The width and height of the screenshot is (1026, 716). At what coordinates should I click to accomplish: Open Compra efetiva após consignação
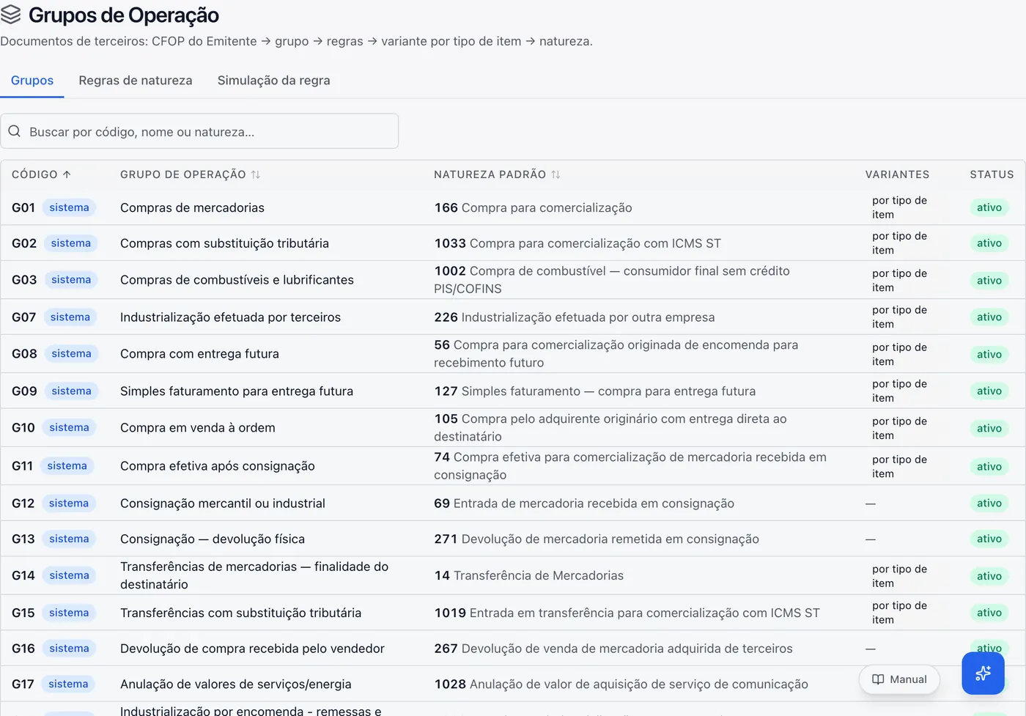pyautogui.click(x=218, y=466)
